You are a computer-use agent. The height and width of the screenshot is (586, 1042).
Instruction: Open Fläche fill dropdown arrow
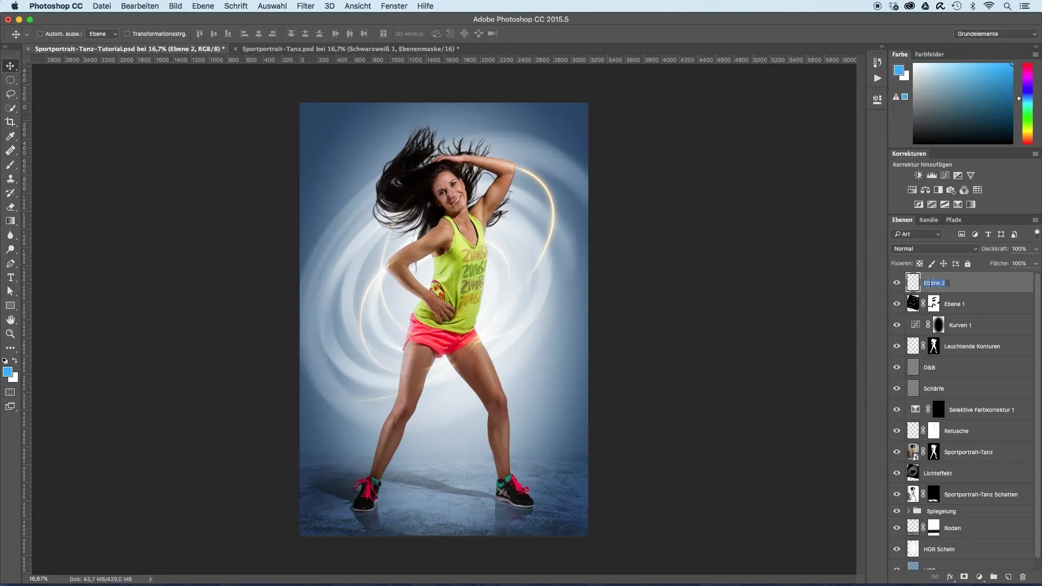coord(1035,264)
